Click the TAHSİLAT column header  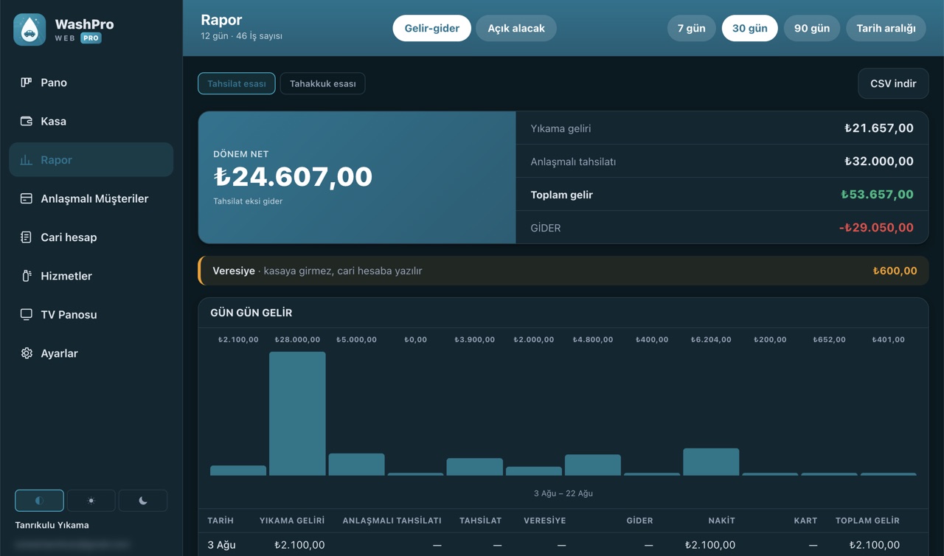click(x=480, y=521)
